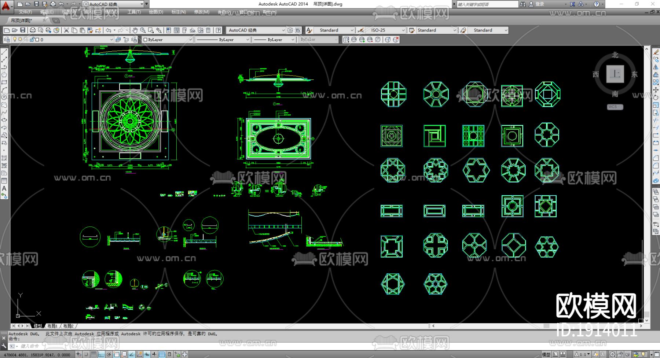Toggle Model space button in status bar
Image resolution: width=660 pixels, height=358 pixels.
coord(546,354)
